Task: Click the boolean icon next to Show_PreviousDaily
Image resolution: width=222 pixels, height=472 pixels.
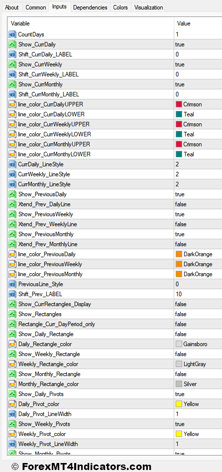Action: (x=12, y=194)
